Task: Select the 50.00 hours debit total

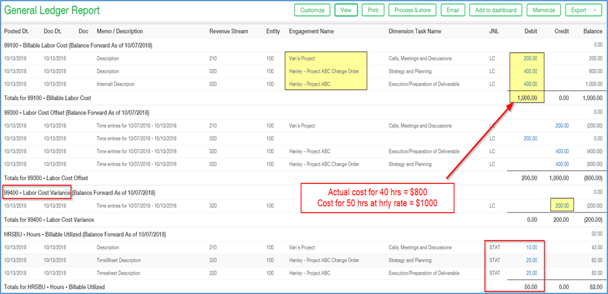Action: (x=531, y=287)
